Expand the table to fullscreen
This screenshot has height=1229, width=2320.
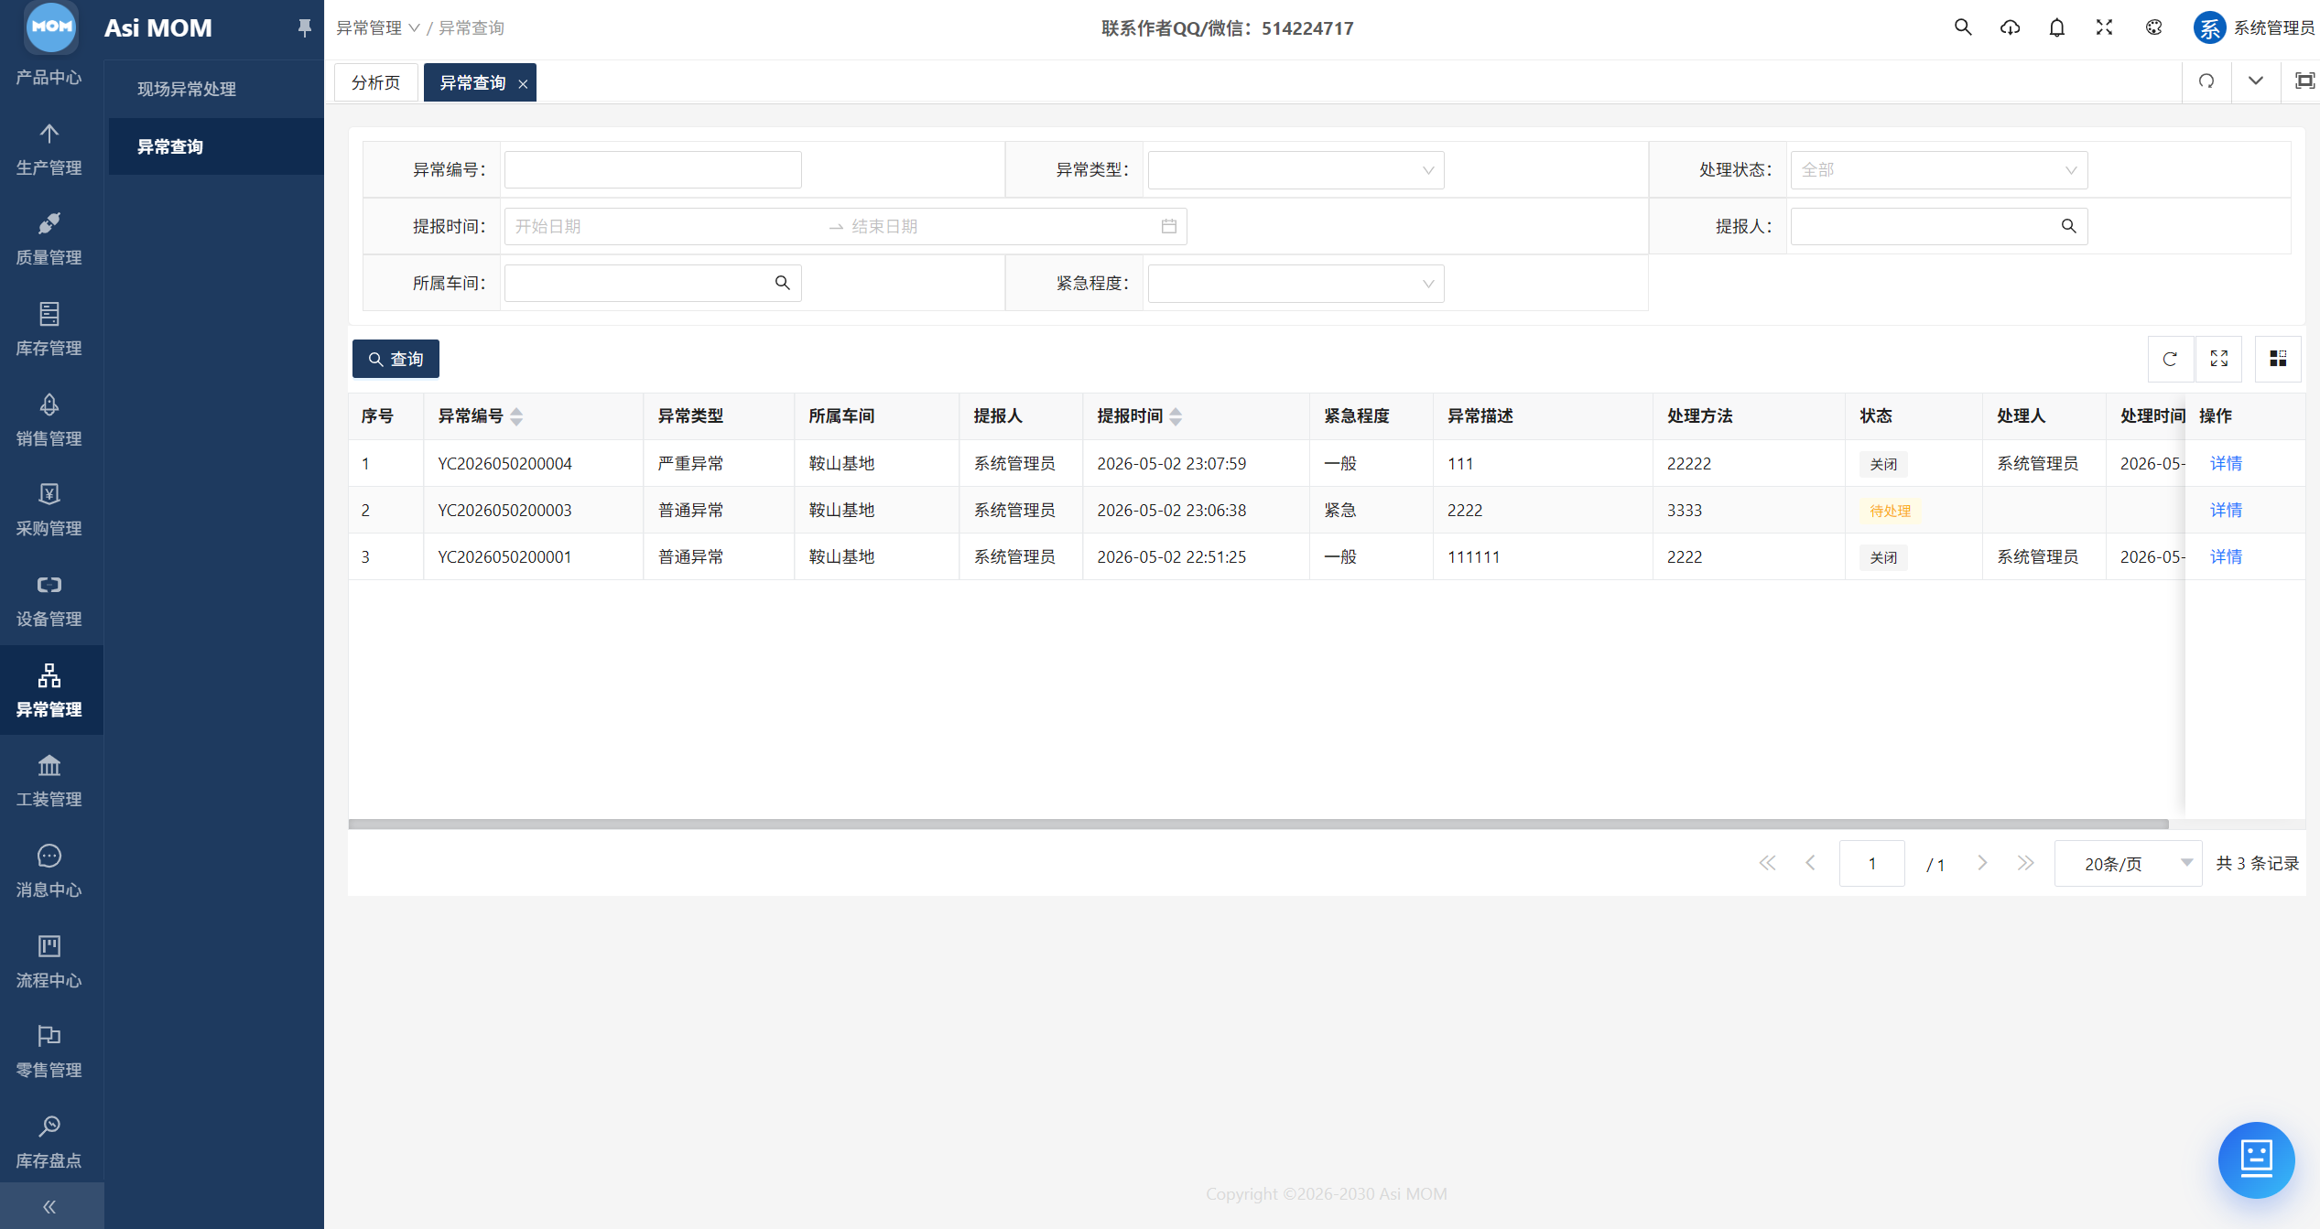2219,359
